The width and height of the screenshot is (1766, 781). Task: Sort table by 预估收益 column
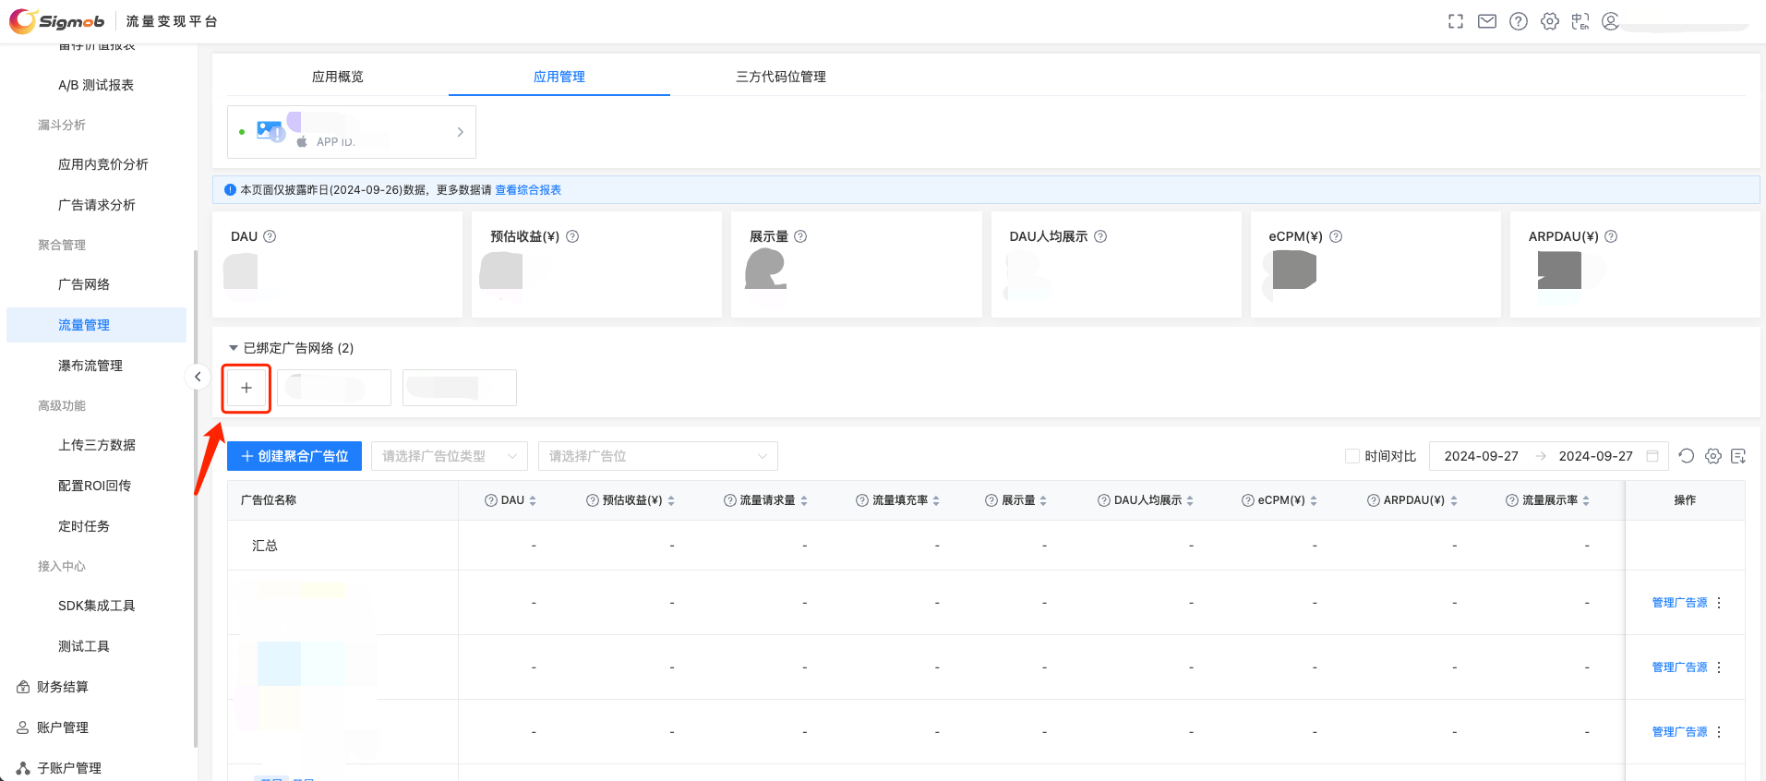pos(671,500)
